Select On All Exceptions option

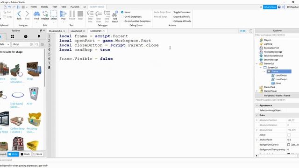click(x=122, y=17)
